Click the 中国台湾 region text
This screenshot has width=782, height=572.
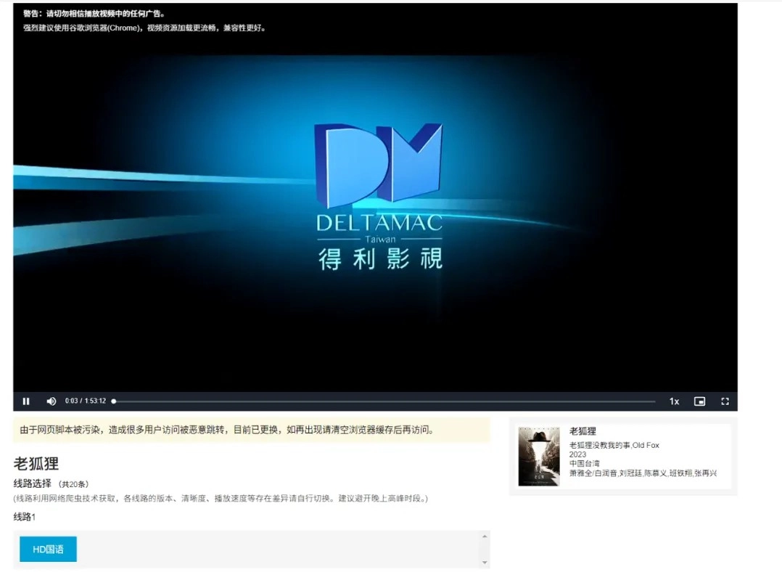click(x=585, y=464)
